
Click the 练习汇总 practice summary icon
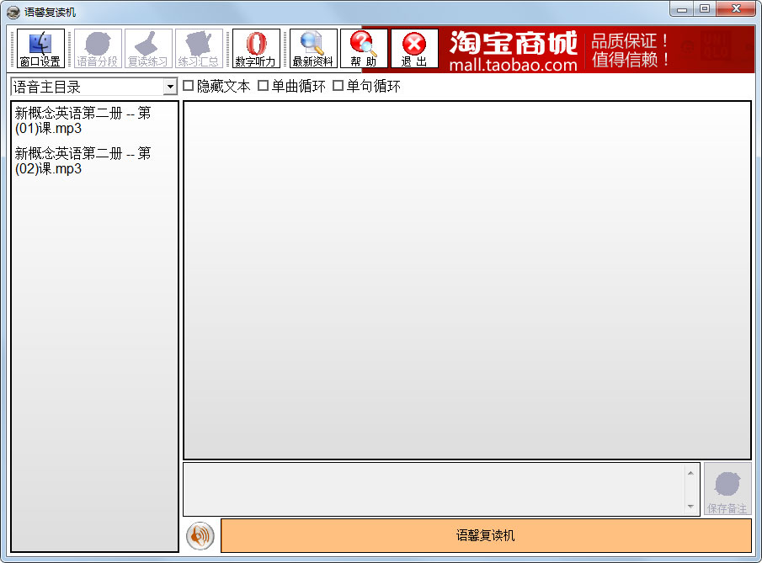[x=198, y=48]
